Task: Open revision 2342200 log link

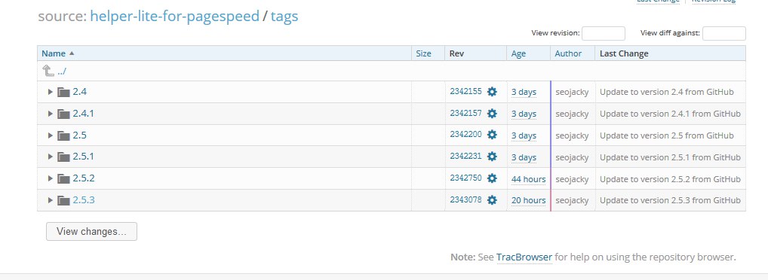Action: click(465, 135)
